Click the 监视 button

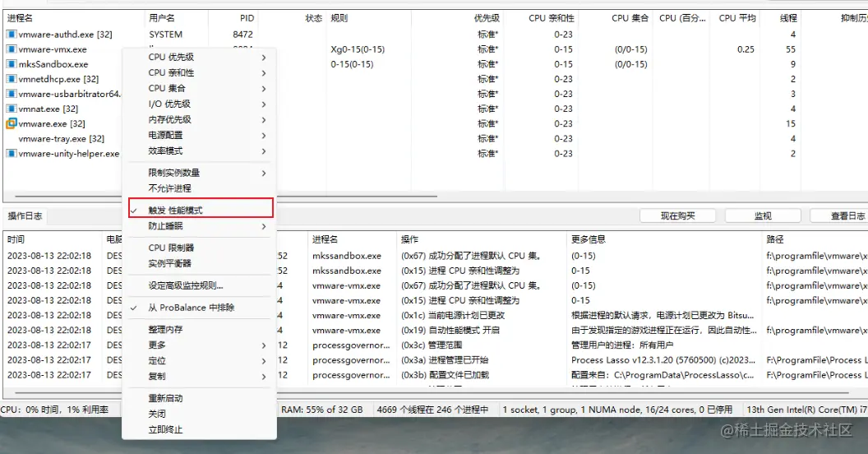click(x=763, y=216)
